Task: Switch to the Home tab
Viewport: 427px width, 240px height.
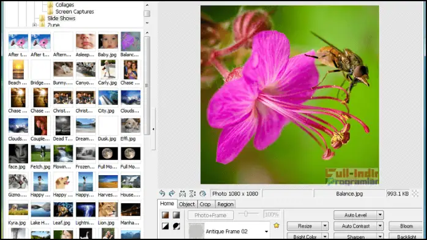Action: (x=167, y=204)
